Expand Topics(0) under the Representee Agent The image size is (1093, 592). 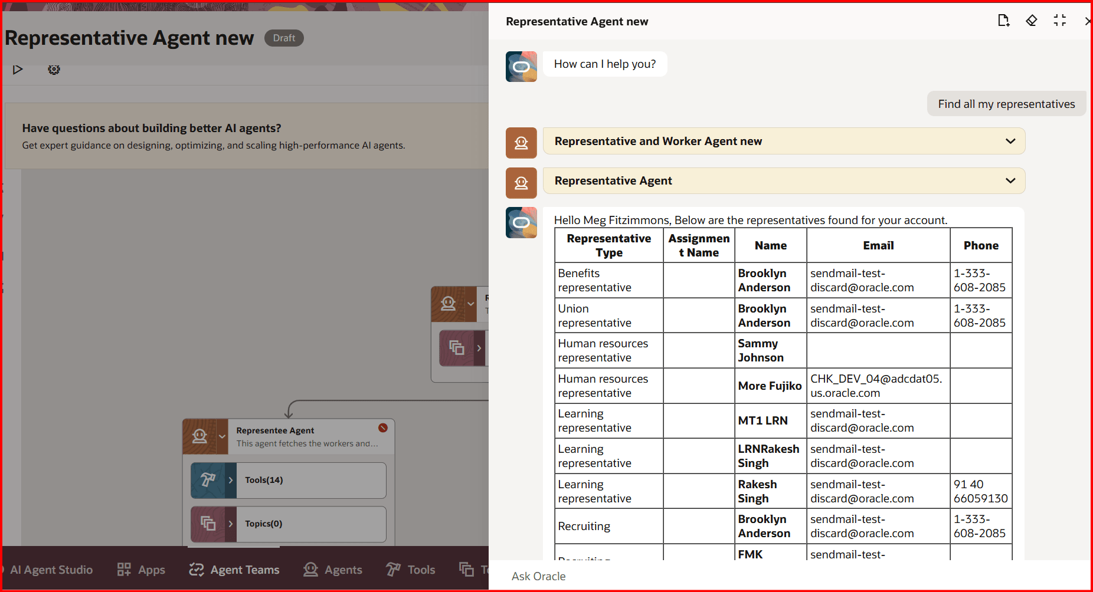(230, 524)
